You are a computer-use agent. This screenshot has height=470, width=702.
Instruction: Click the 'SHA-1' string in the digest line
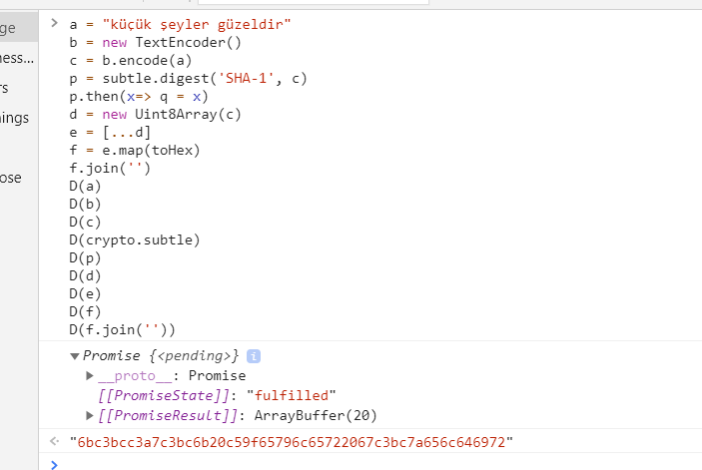click(x=247, y=78)
